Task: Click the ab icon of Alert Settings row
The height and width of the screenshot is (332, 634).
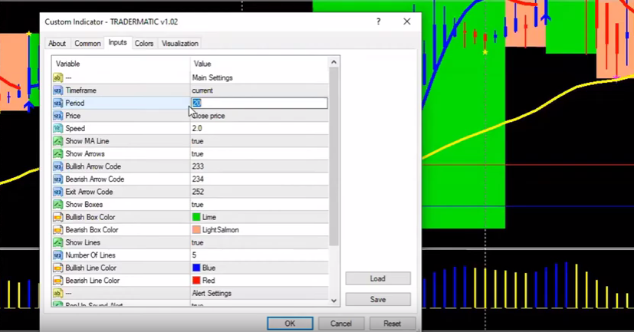Action: click(x=57, y=293)
